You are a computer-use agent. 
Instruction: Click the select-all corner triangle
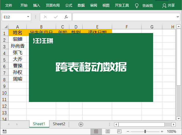coord(6,27)
